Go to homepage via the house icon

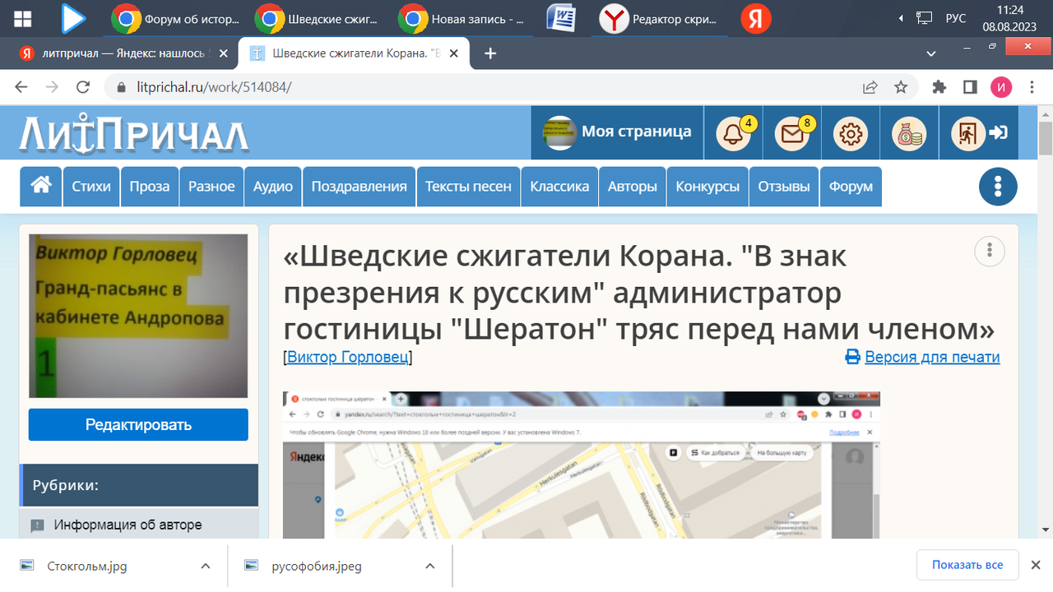tap(40, 186)
